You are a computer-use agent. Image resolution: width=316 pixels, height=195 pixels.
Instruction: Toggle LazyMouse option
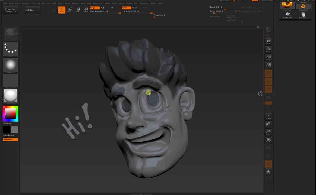(x=215, y=16)
